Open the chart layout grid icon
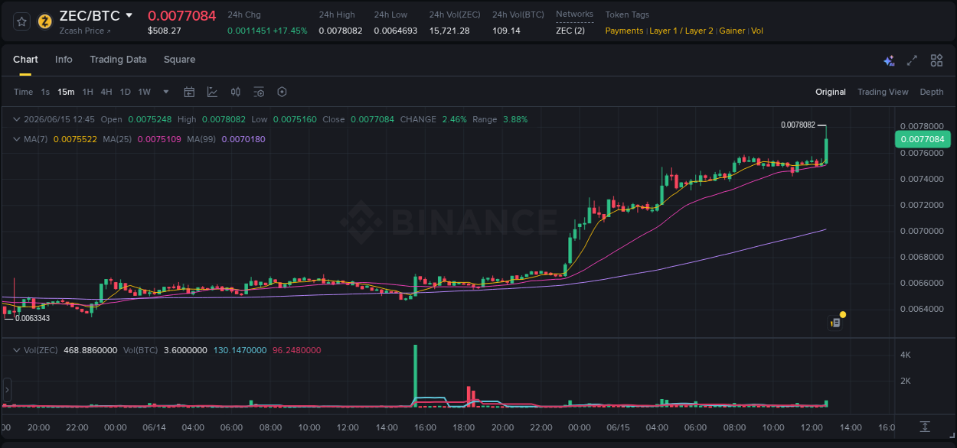The image size is (957, 448). 936,60
